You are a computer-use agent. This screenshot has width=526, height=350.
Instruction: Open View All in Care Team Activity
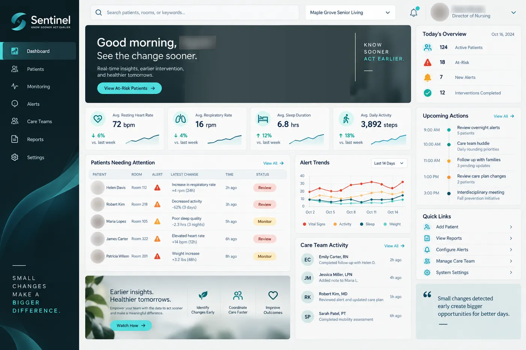pos(394,246)
